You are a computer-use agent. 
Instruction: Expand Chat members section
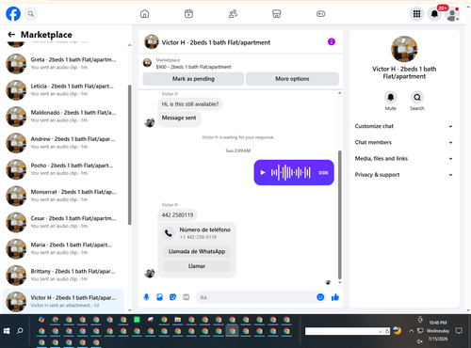(404, 142)
